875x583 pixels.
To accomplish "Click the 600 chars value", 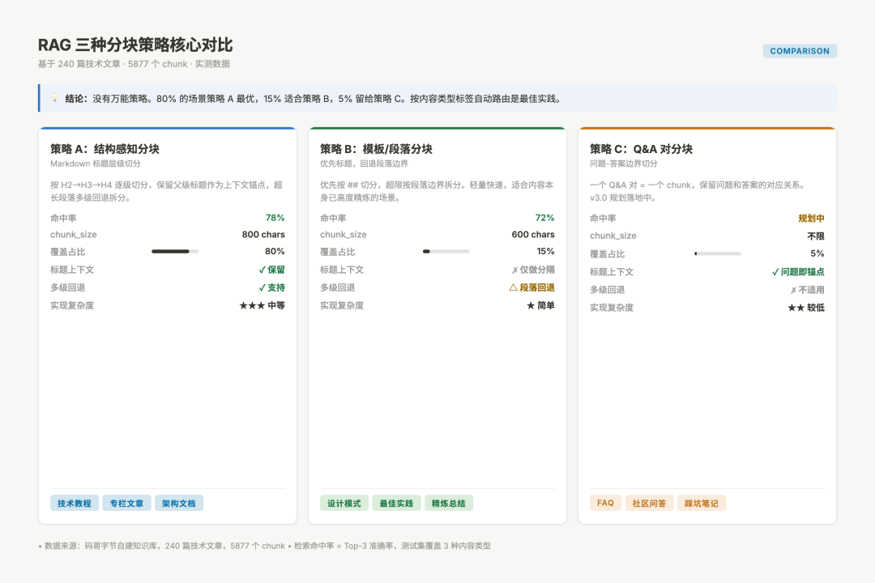I will click(533, 234).
